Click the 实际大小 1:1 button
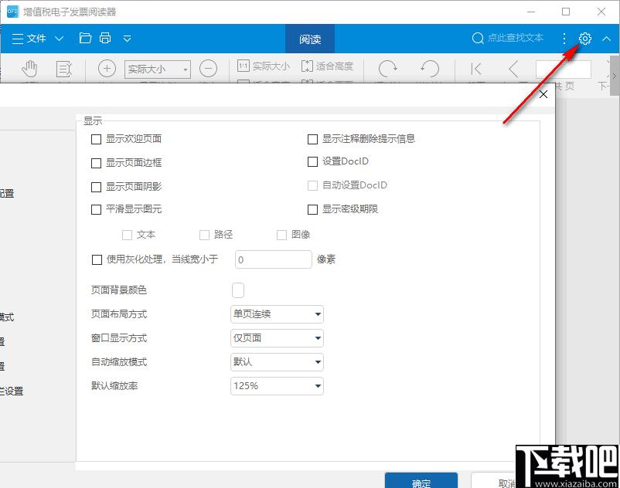This screenshot has height=488, width=620. [264, 66]
